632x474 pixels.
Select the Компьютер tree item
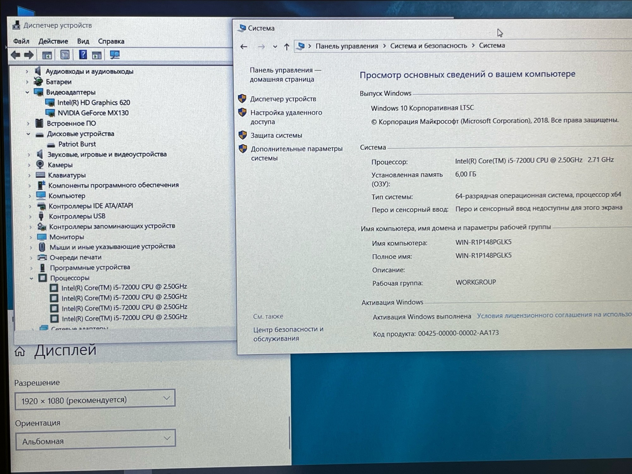pos(67,196)
